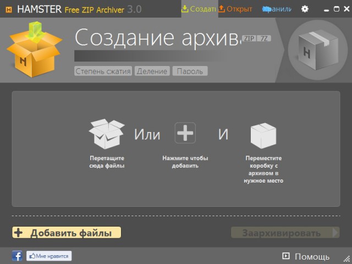Click the Мне нравится like button
Screen dimensions: 352x264
coord(49,256)
